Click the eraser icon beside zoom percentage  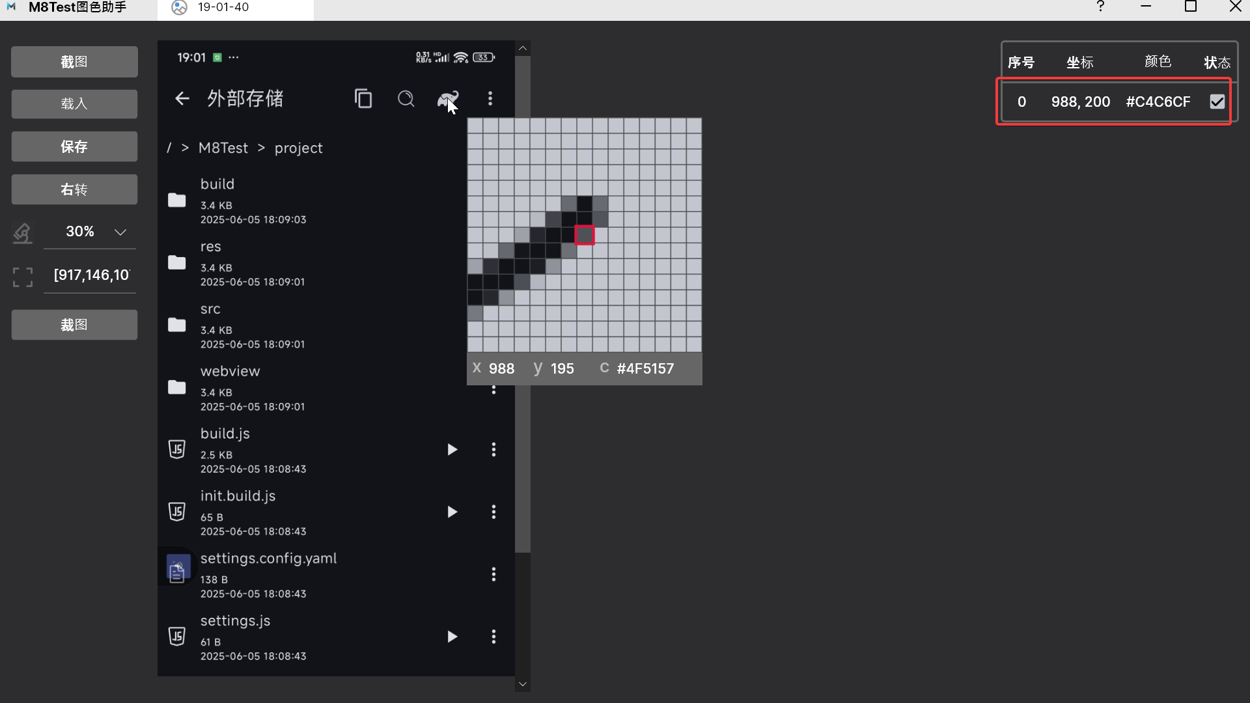point(22,232)
